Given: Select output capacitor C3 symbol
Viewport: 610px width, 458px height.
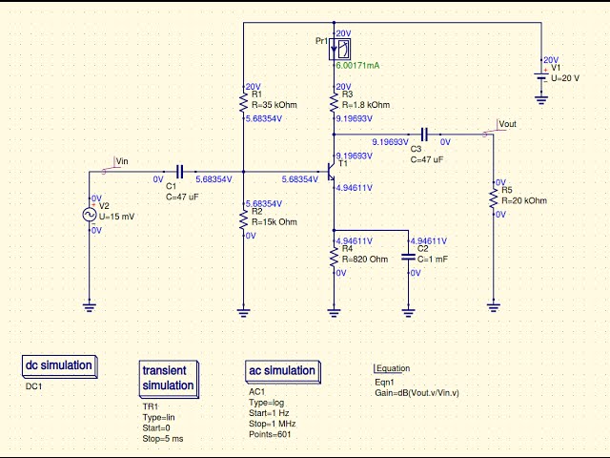Looking at the screenshot, I should [424, 135].
